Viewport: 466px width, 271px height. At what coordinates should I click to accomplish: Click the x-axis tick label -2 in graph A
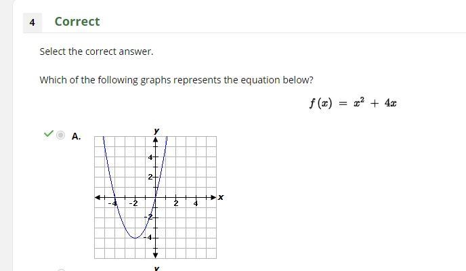133,203
